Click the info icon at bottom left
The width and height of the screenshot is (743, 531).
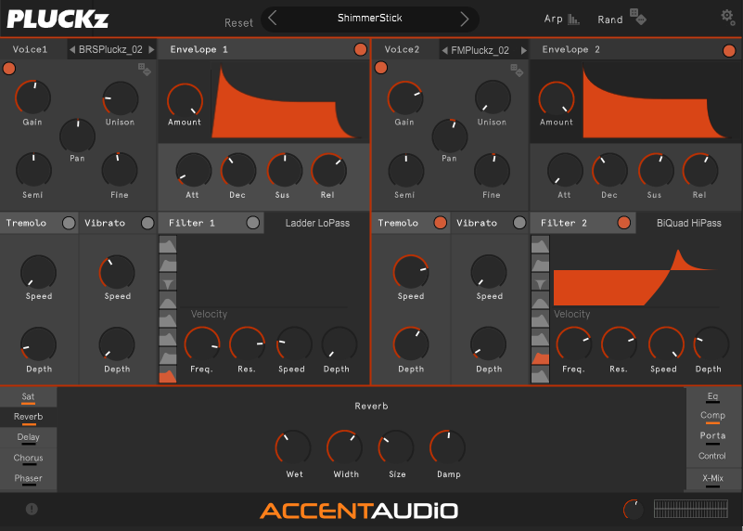[32, 509]
